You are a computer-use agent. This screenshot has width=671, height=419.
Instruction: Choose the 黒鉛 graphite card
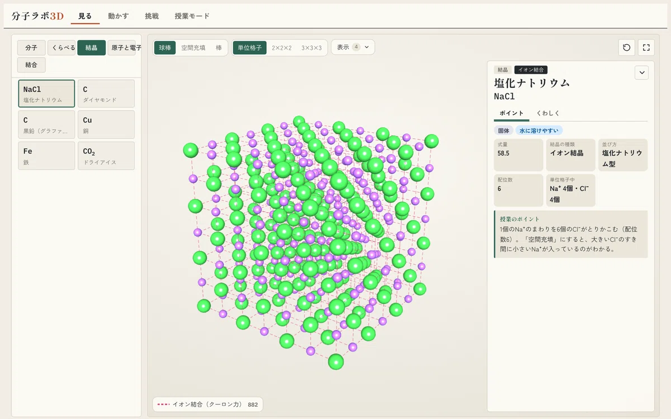46,125
